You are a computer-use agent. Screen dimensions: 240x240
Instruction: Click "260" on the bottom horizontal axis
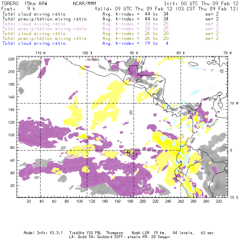click(x=181, y=201)
